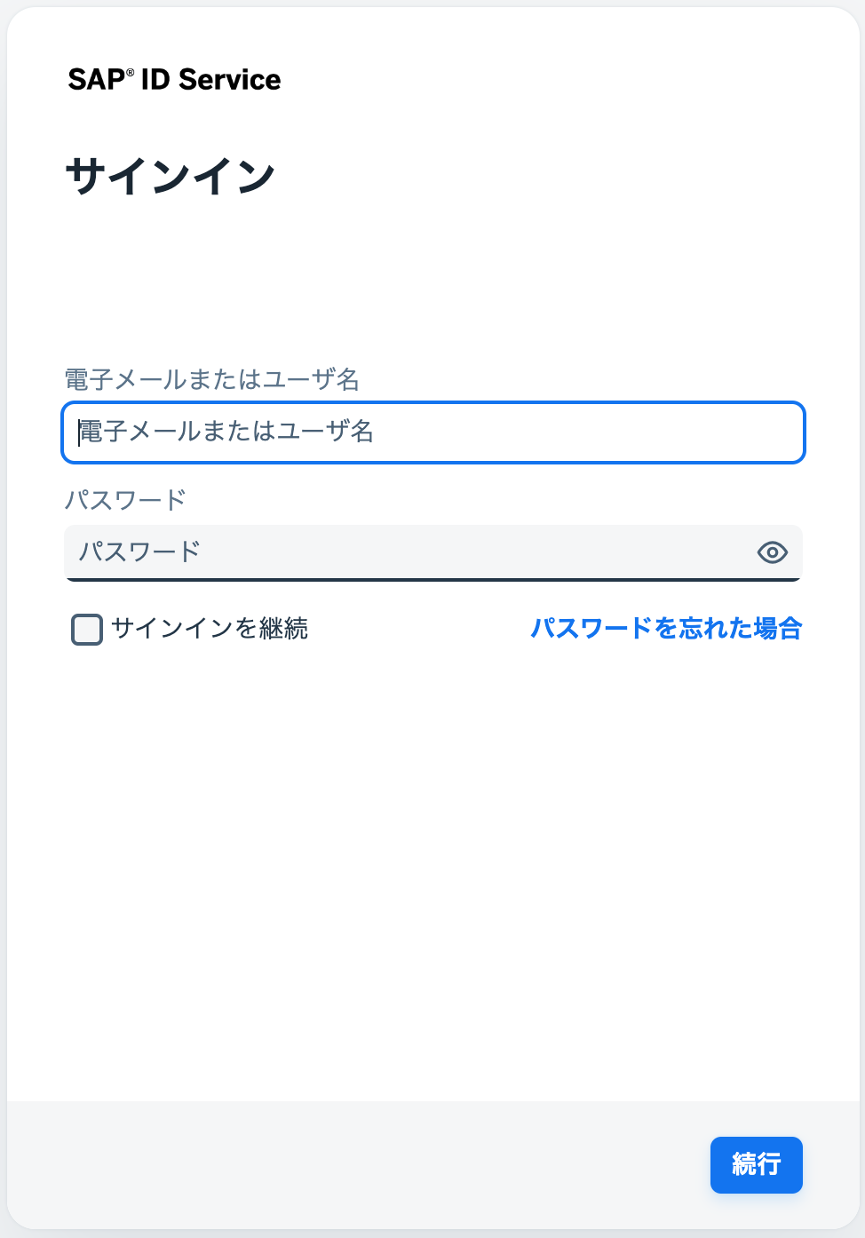
Task: Click the SAP ID Service logo
Action: click(x=173, y=79)
